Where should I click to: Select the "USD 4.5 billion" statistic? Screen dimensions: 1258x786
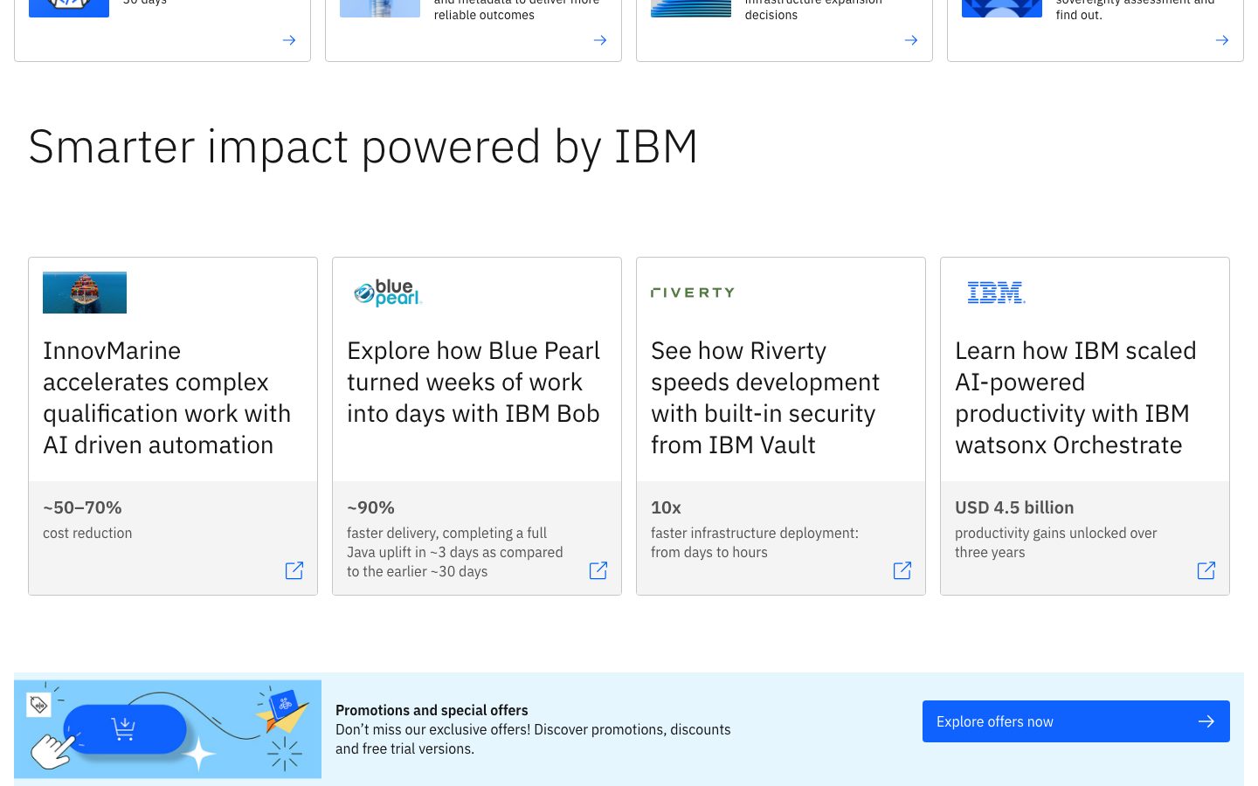pyautogui.click(x=1014, y=507)
